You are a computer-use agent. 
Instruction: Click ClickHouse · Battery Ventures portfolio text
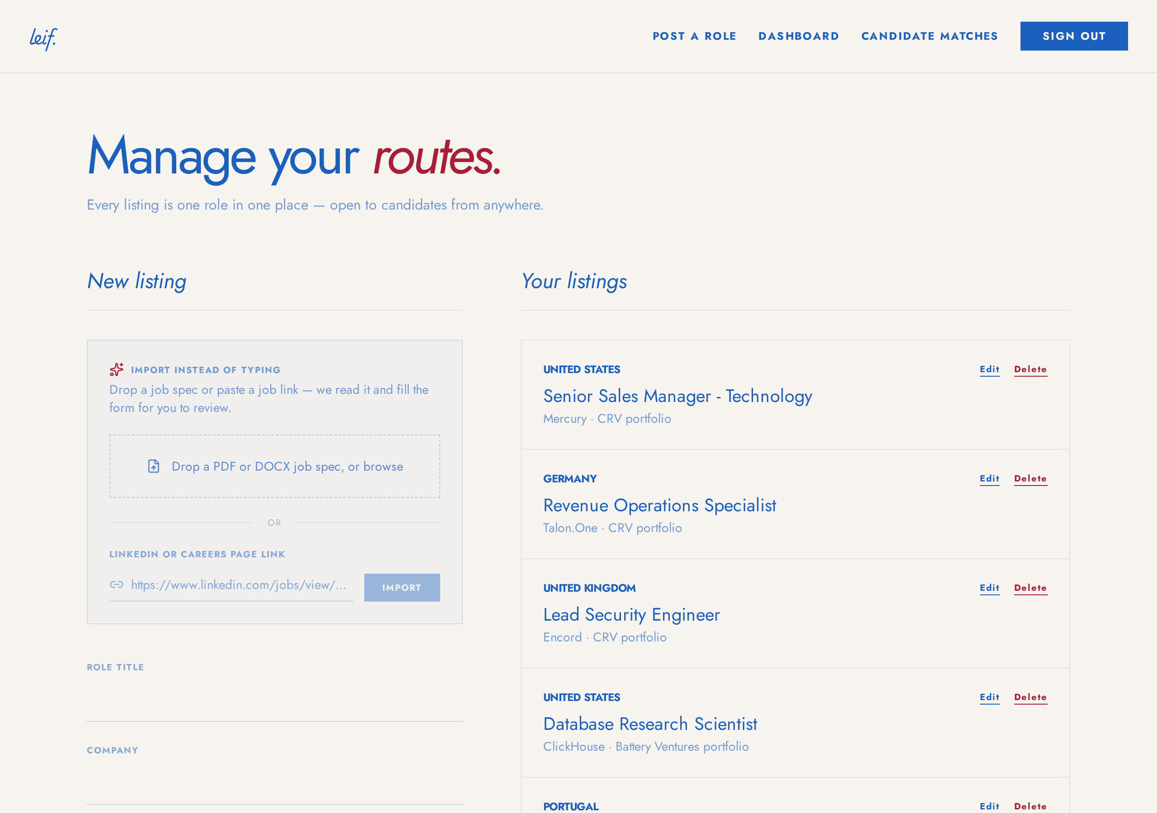[x=645, y=747]
